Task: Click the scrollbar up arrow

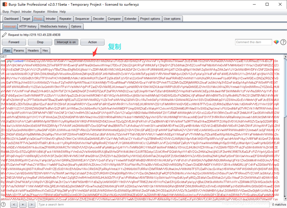Action: tap(285, 56)
